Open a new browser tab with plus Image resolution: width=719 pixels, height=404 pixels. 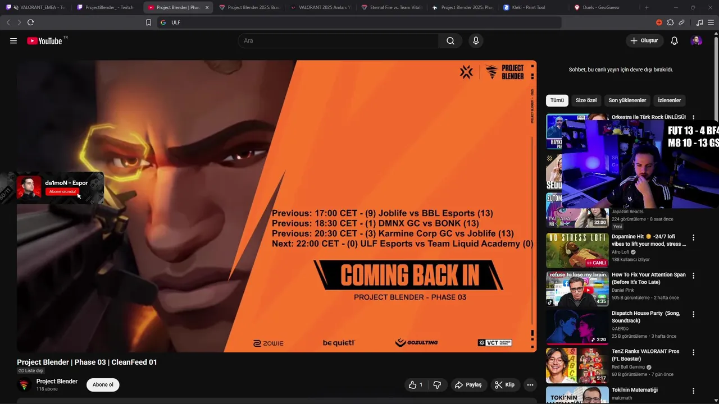(647, 7)
